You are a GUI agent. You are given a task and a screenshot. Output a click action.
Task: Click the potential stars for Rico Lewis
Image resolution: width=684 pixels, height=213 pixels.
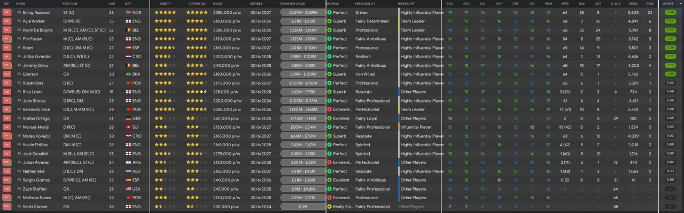pyautogui.click(x=197, y=92)
